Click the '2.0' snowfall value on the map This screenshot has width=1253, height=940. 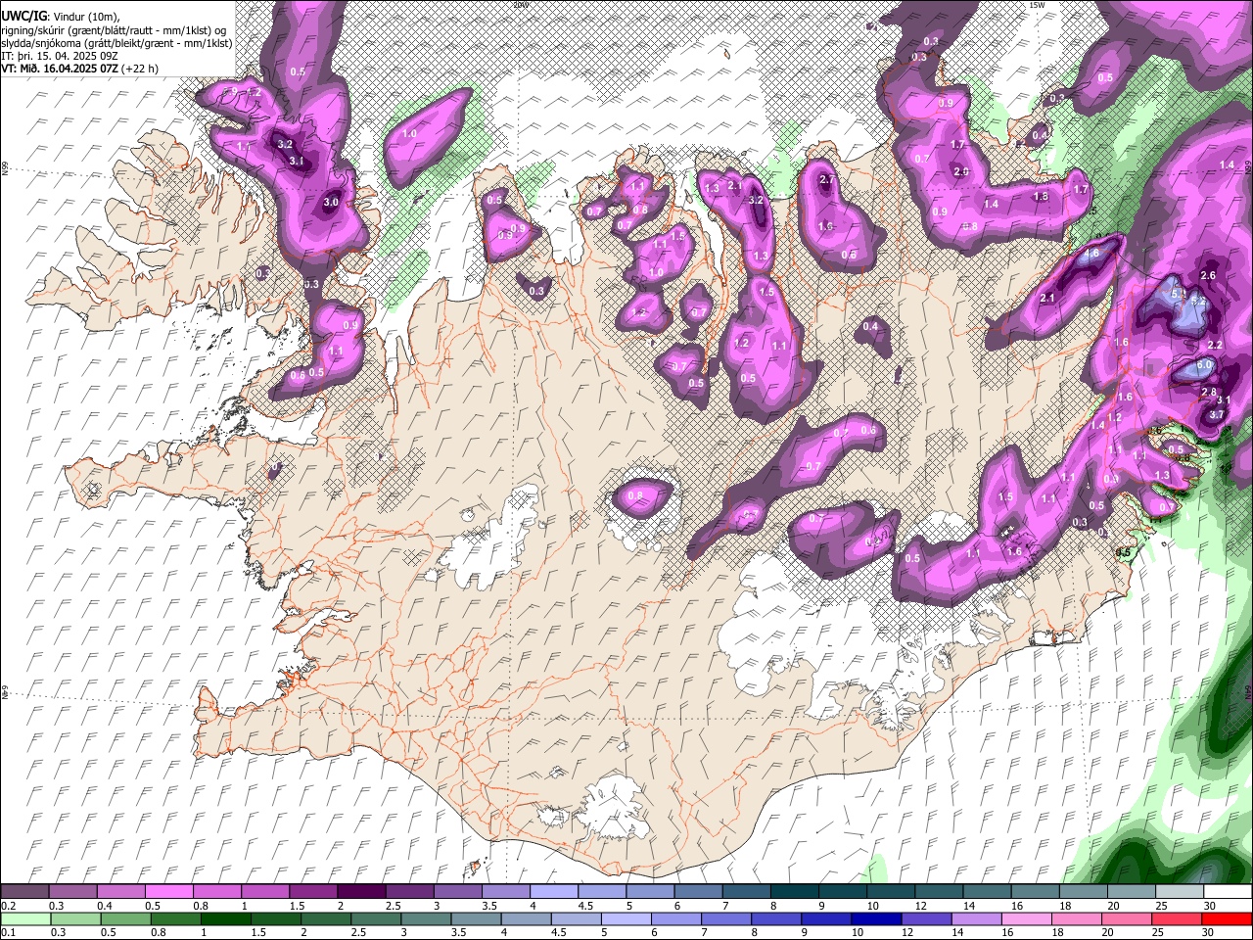tap(961, 172)
